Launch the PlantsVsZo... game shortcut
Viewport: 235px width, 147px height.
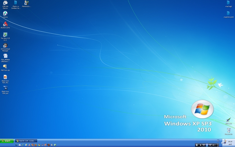click(27, 4)
